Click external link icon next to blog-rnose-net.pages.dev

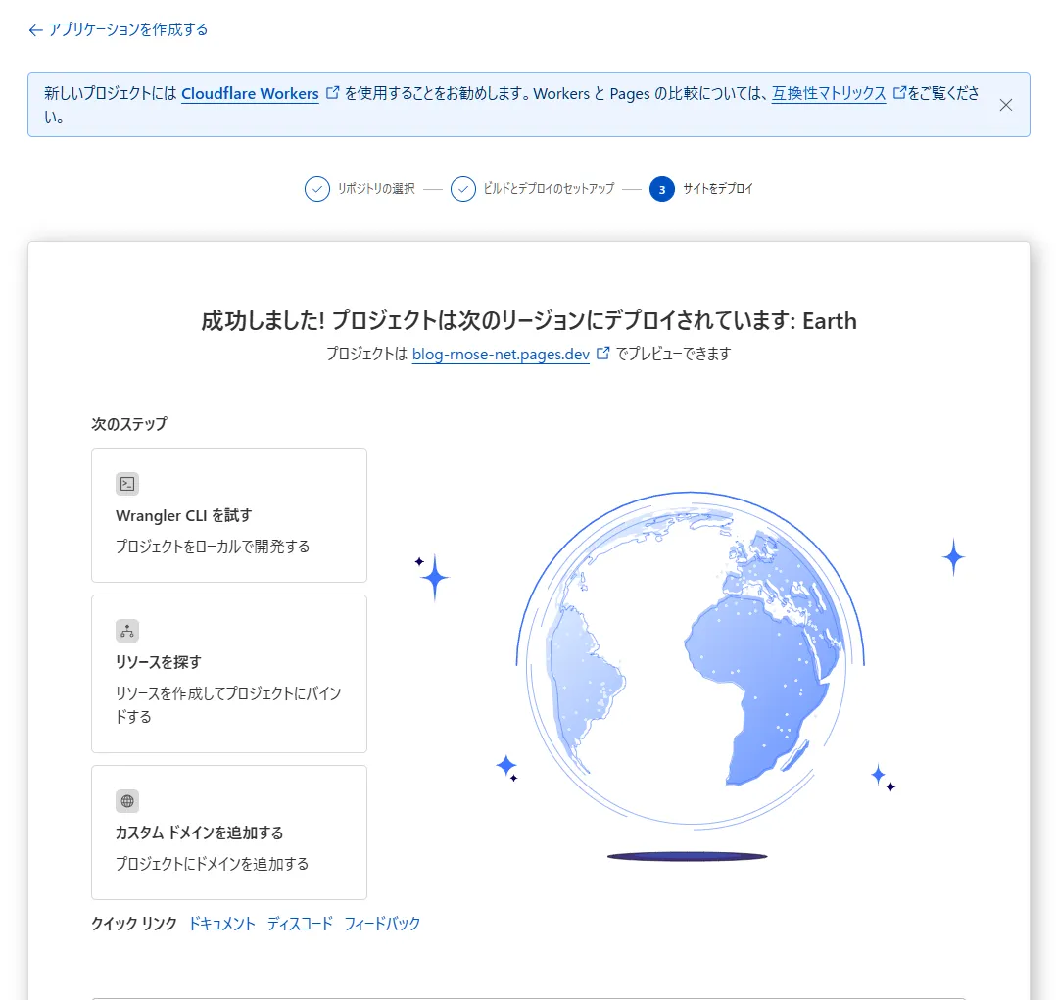click(x=602, y=354)
